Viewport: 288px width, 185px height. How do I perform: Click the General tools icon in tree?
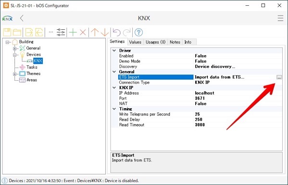[x=22, y=48]
